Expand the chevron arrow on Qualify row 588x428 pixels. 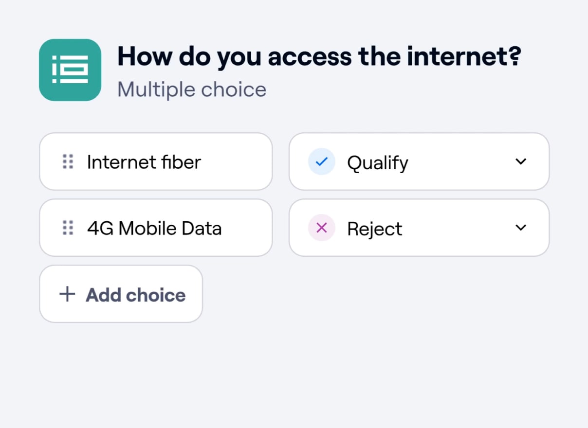[521, 161]
